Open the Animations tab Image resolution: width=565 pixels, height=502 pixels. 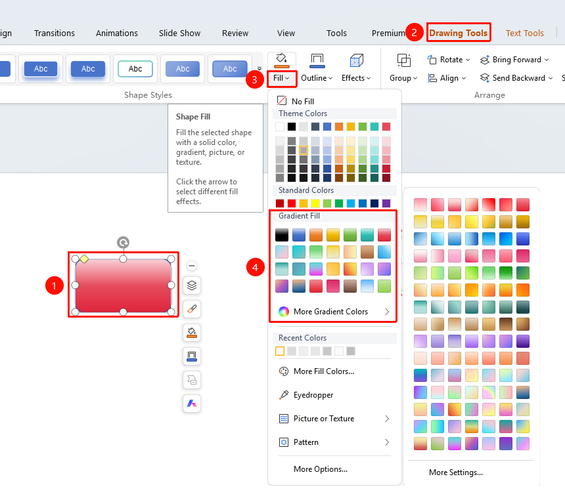tap(117, 33)
